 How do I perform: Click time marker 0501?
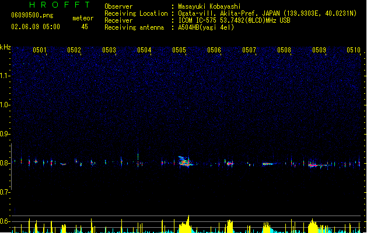coord(40,50)
